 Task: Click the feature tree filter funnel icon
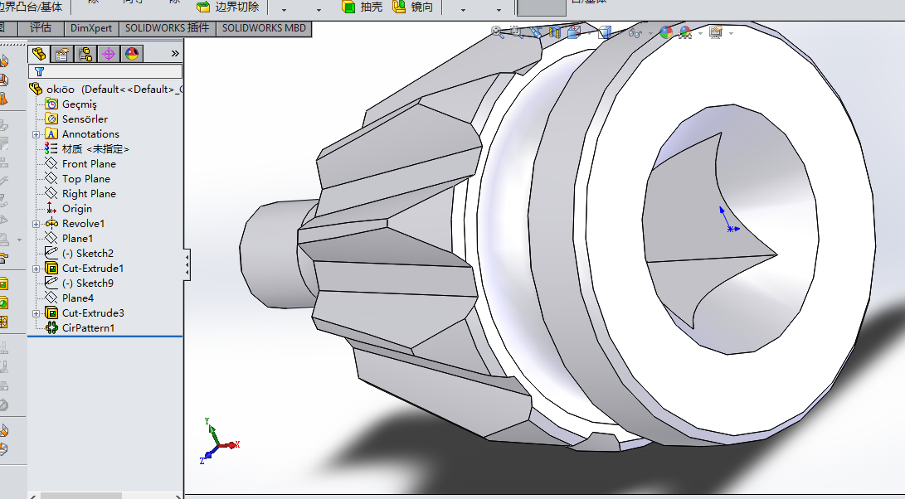(39, 71)
